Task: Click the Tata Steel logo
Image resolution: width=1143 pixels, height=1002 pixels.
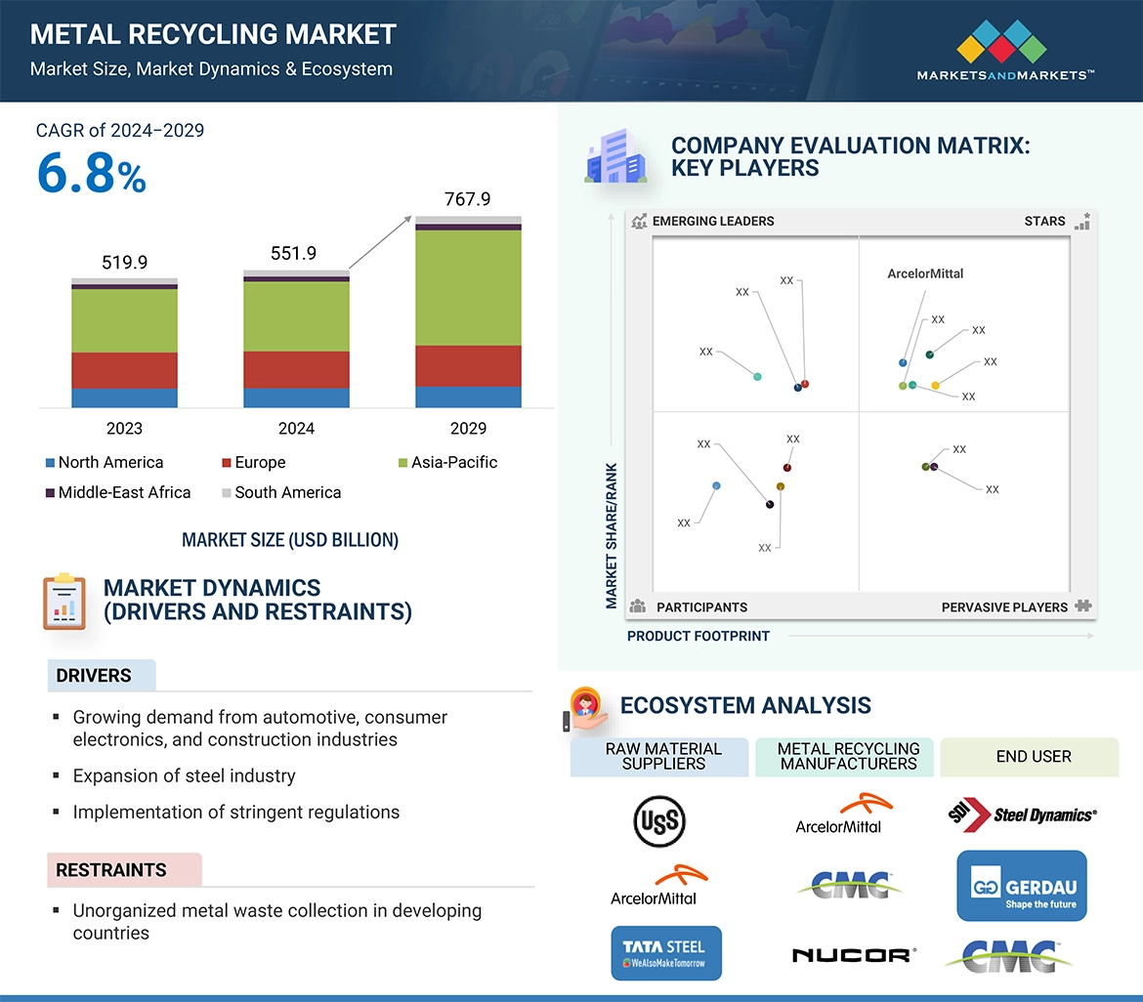Action: [664, 953]
